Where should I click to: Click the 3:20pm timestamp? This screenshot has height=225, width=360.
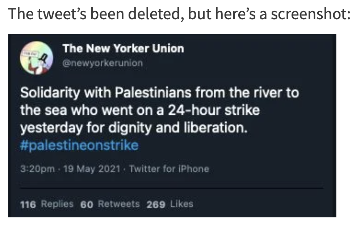[x=37, y=169]
